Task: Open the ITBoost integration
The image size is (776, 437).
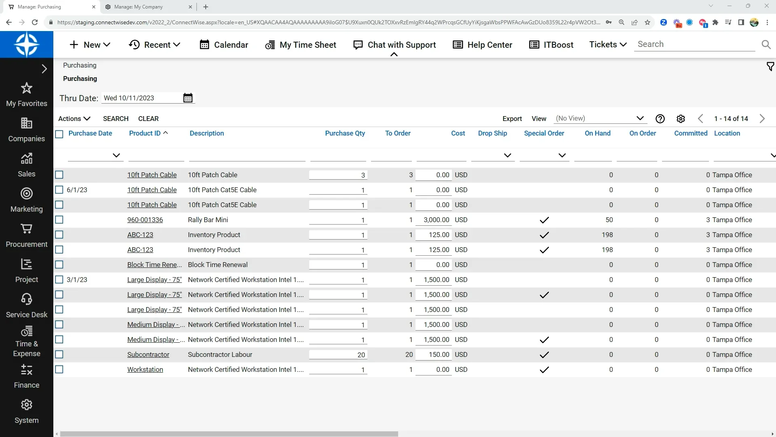Action: point(551,45)
